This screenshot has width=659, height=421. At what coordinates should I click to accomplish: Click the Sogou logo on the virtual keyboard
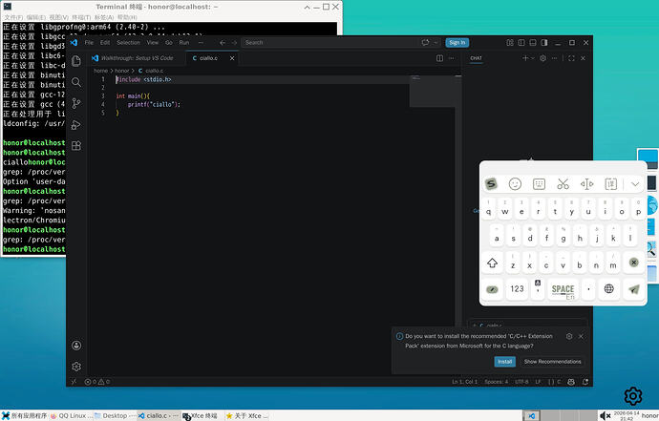coord(491,183)
